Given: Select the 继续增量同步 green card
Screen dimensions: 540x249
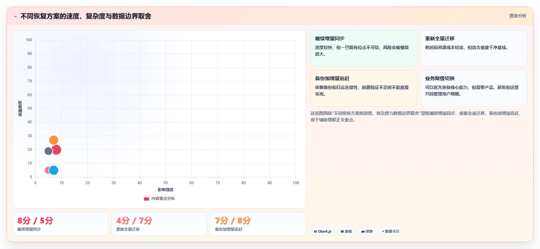Looking at the screenshot, I should coord(364,48).
